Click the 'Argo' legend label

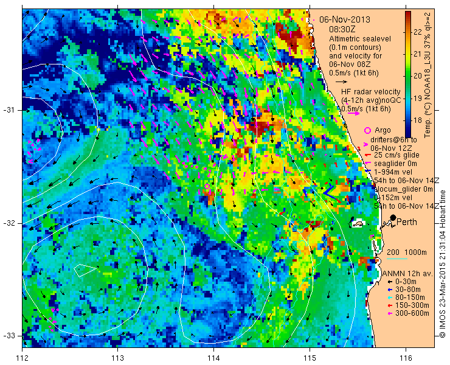pyautogui.click(x=383, y=130)
